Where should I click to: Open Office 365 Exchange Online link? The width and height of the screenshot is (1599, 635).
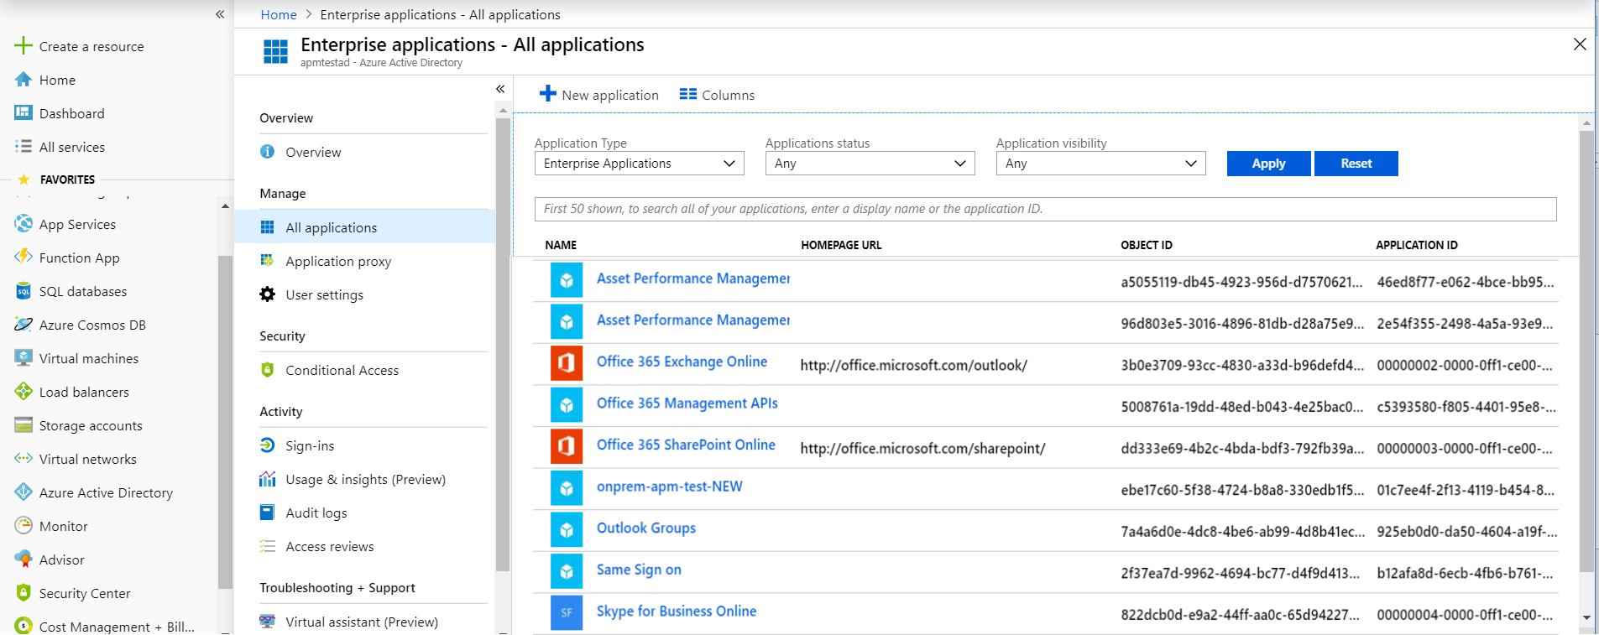coord(682,362)
